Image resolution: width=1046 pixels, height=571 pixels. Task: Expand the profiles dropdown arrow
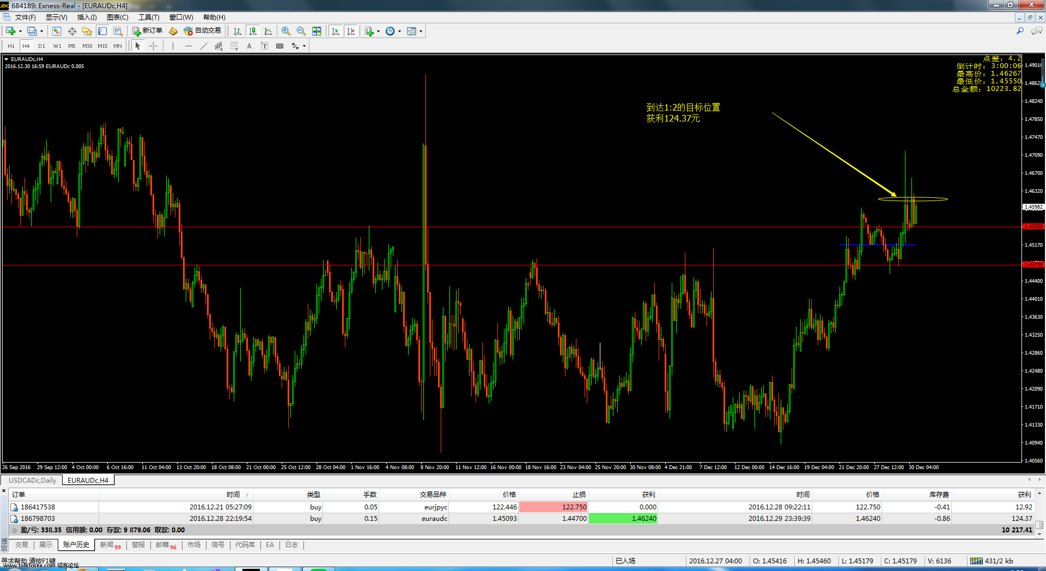pos(41,31)
